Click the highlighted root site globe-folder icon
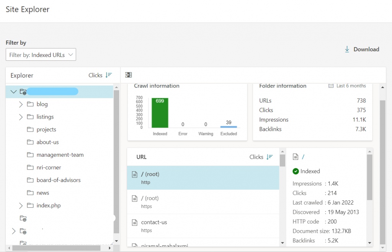Screen dimensions: 392x252 tap(23, 92)
